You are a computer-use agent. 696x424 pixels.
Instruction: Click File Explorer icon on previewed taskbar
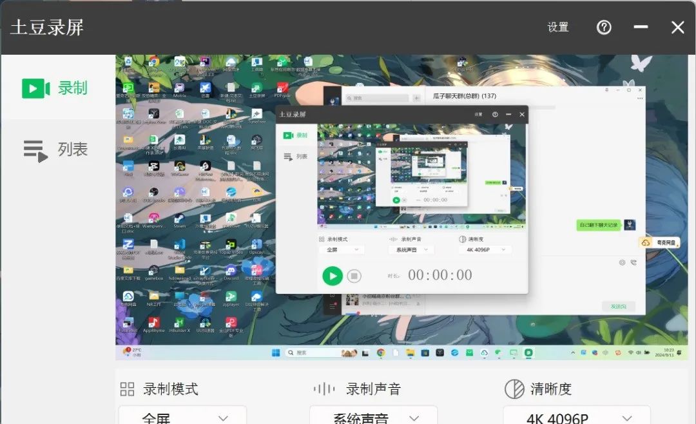point(410,352)
